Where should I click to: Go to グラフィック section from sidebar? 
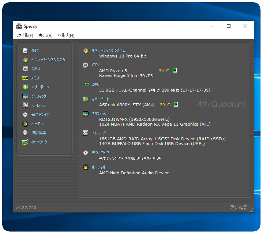pos(38,96)
